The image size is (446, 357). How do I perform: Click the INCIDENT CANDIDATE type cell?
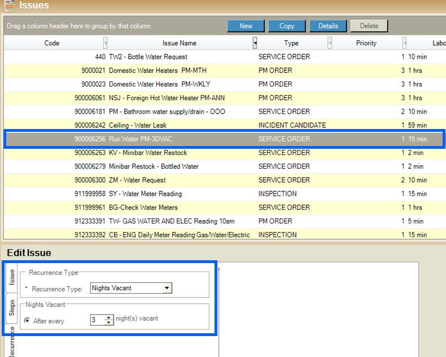pyautogui.click(x=292, y=125)
